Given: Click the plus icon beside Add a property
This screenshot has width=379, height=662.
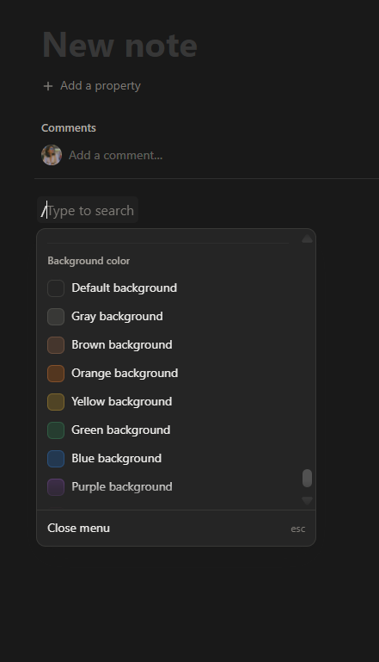Looking at the screenshot, I should (x=48, y=86).
